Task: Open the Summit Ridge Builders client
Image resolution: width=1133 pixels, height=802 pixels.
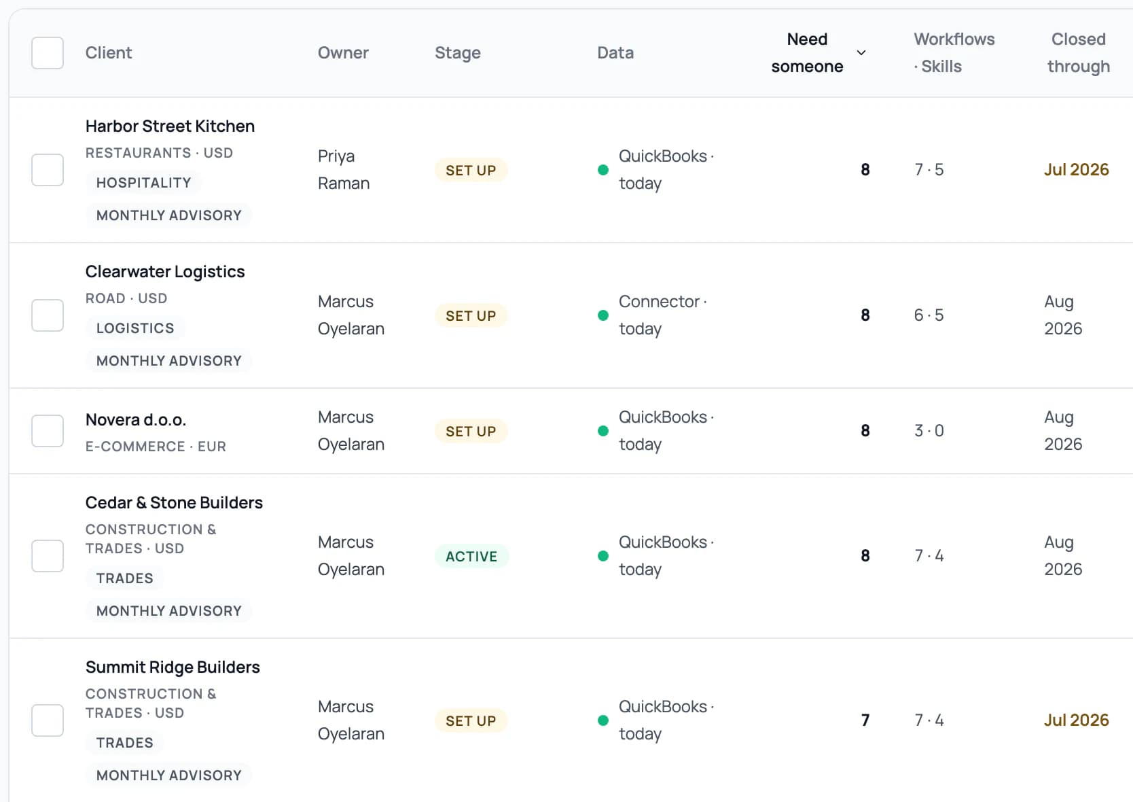Action: 173,667
